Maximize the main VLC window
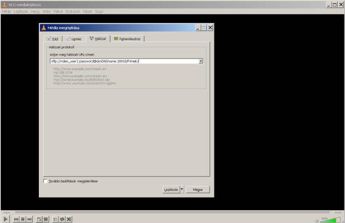This screenshot has height=223, width=345. 335,5
